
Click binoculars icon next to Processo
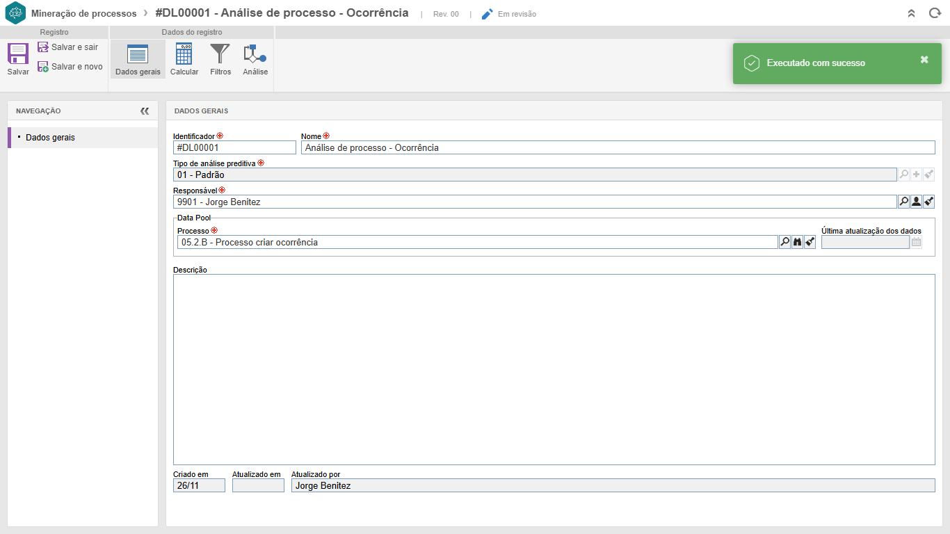tap(797, 242)
